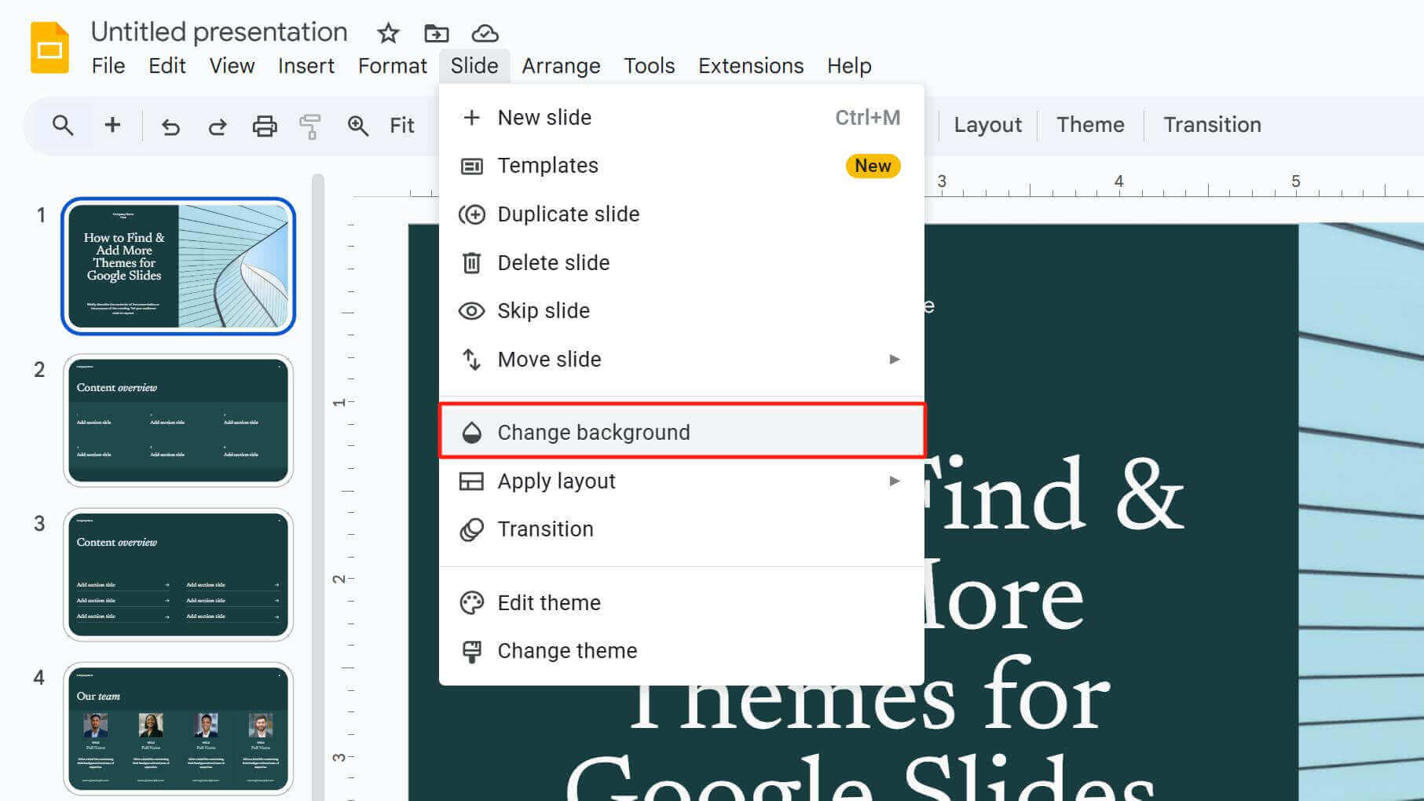Viewport: 1424px width, 801px height.
Task: Click the Ctrl+M shortcut text
Action: click(x=867, y=118)
